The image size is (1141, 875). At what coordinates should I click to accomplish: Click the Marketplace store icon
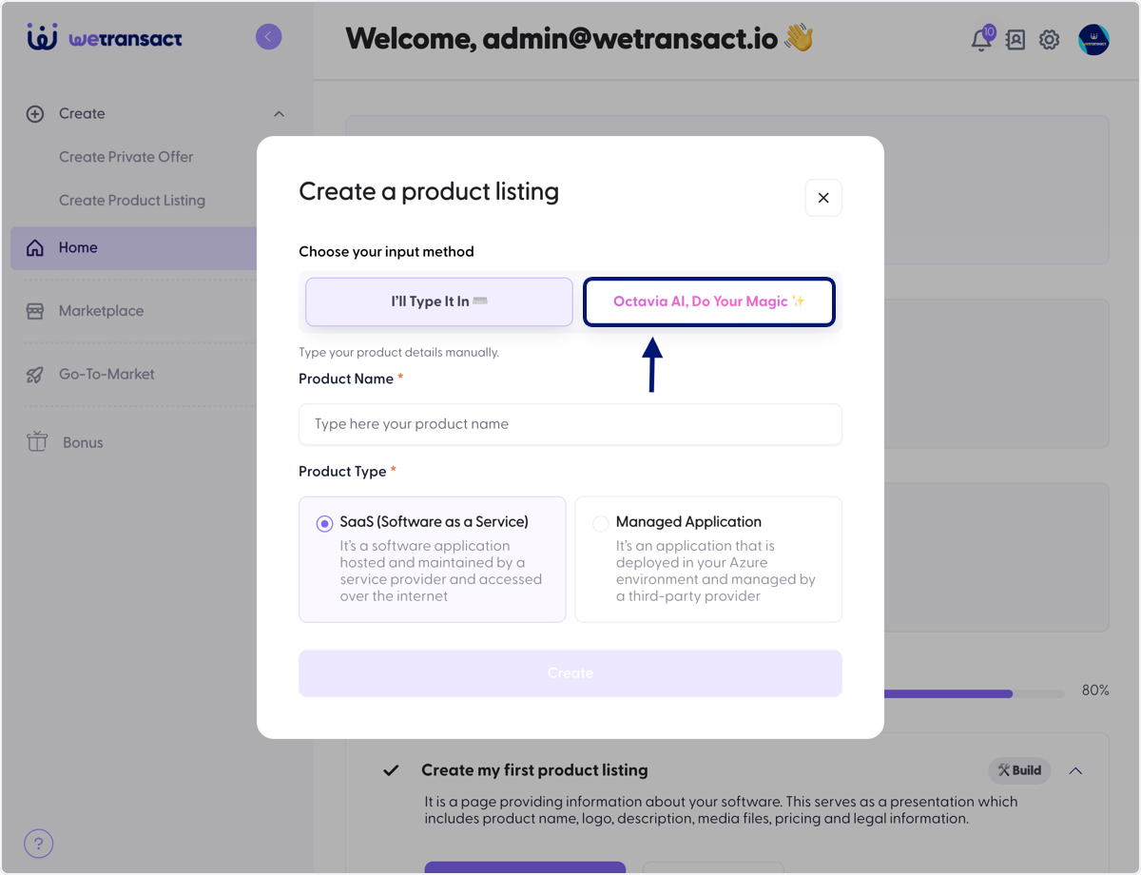click(x=35, y=311)
